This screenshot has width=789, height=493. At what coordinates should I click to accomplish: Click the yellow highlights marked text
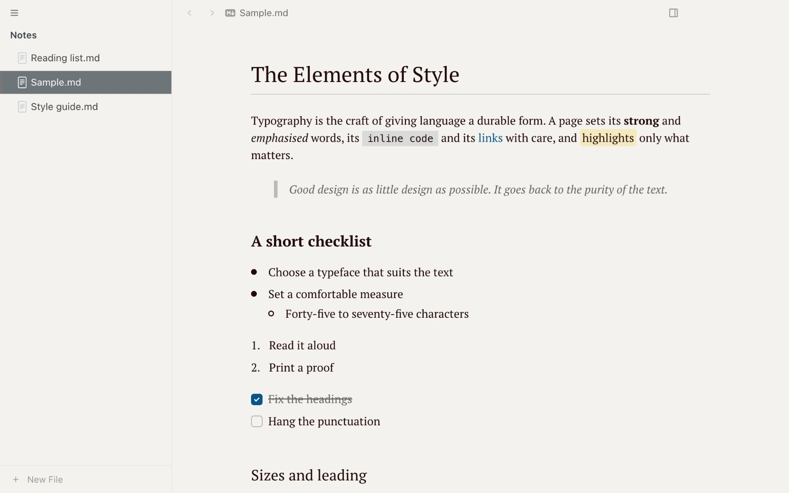608,138
